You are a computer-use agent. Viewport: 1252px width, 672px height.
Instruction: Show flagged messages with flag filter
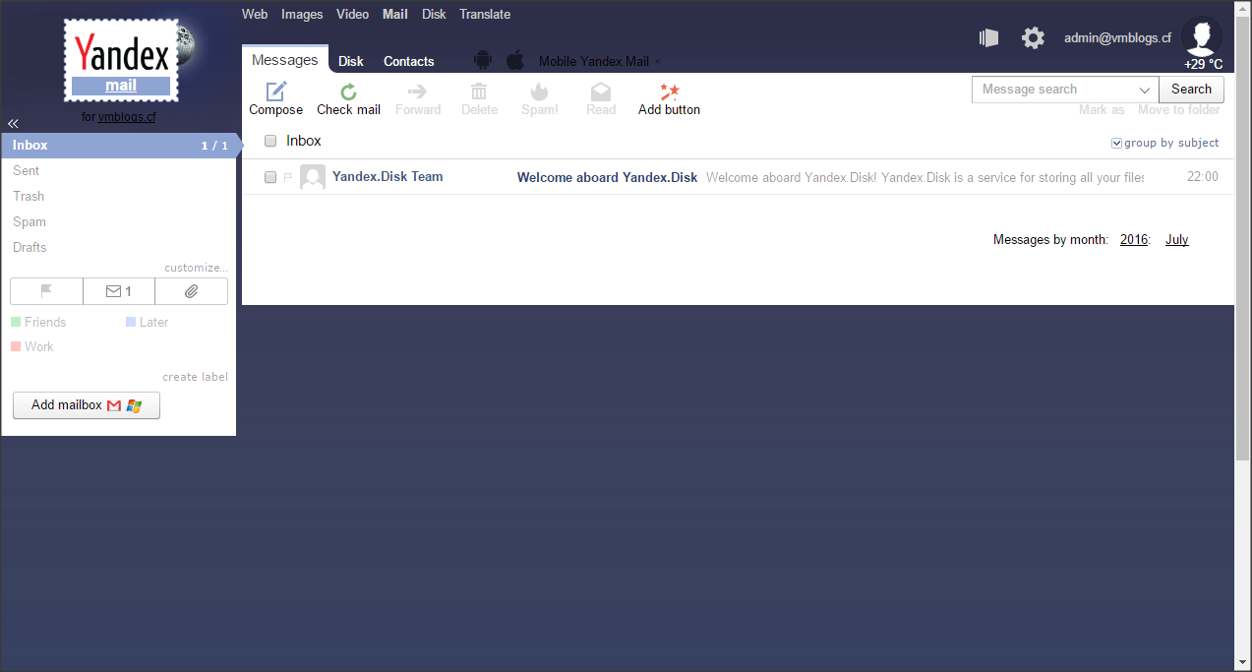point(46,291)
